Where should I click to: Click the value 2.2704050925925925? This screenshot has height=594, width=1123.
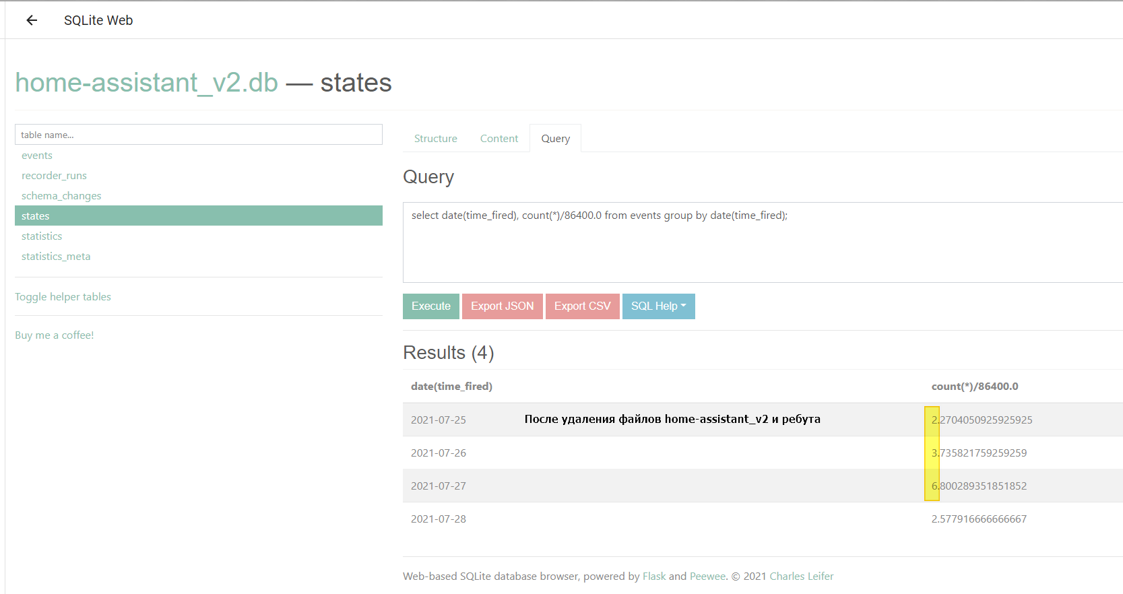point(982,420)
